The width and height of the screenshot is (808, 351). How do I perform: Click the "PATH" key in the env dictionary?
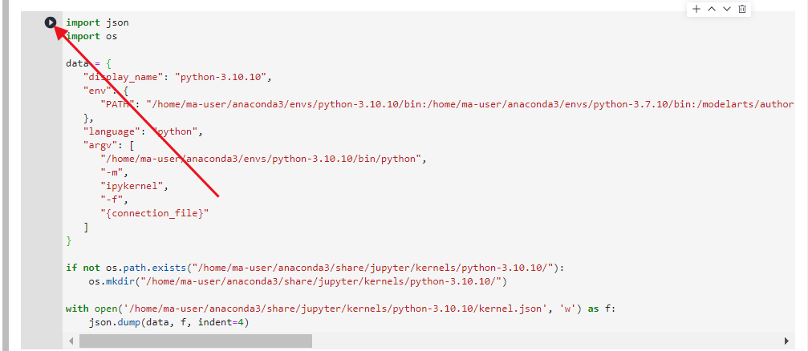pos(119,103)
